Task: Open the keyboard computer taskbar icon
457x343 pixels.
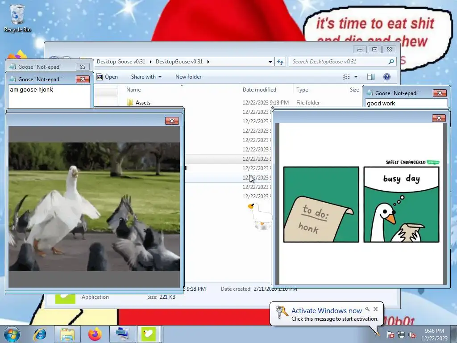Action: (122, 334)
